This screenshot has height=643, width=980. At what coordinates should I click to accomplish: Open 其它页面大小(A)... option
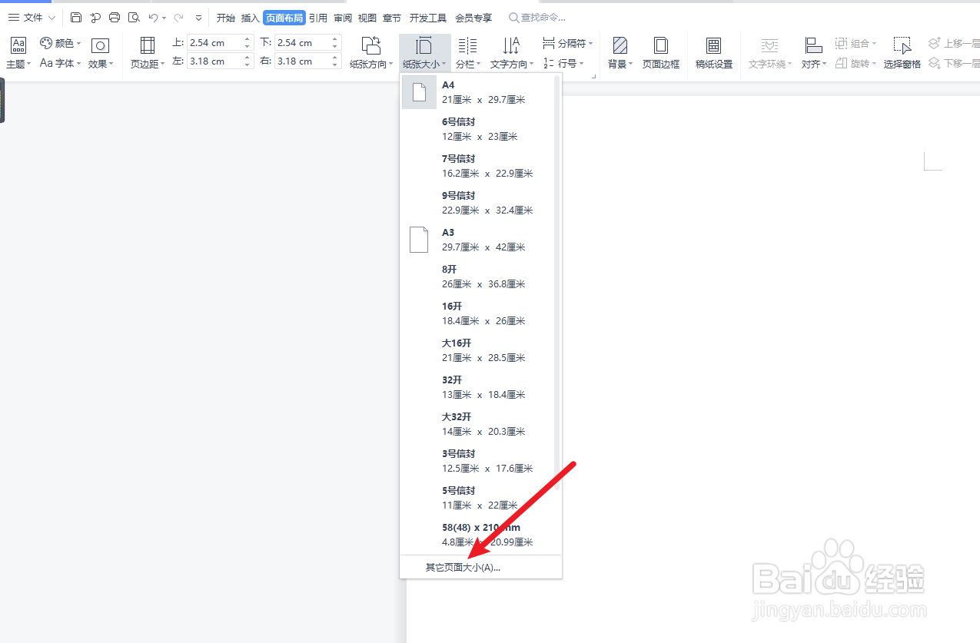click(480, 568)
